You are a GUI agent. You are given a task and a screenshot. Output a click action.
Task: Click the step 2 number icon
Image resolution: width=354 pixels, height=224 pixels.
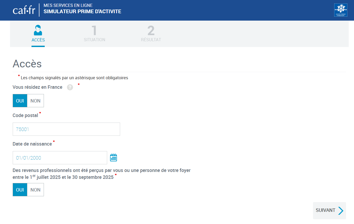(151, 31)
